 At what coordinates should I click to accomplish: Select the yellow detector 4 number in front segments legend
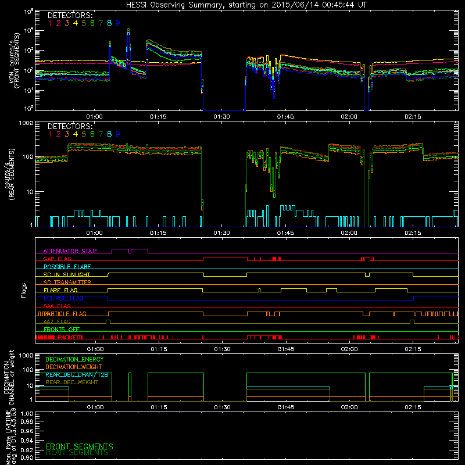coord(76,23)
